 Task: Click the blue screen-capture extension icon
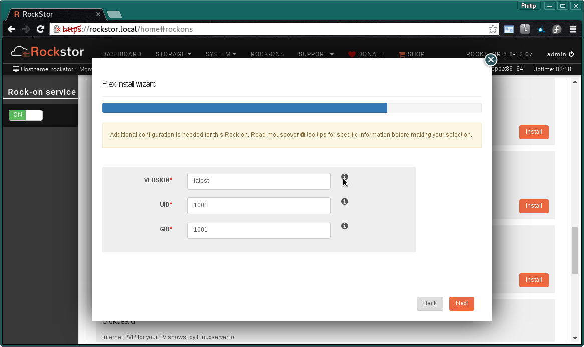point(509,29)
